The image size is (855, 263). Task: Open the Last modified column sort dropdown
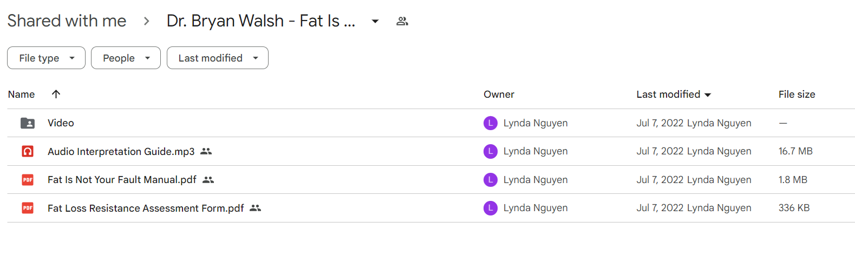pos(708,95)
